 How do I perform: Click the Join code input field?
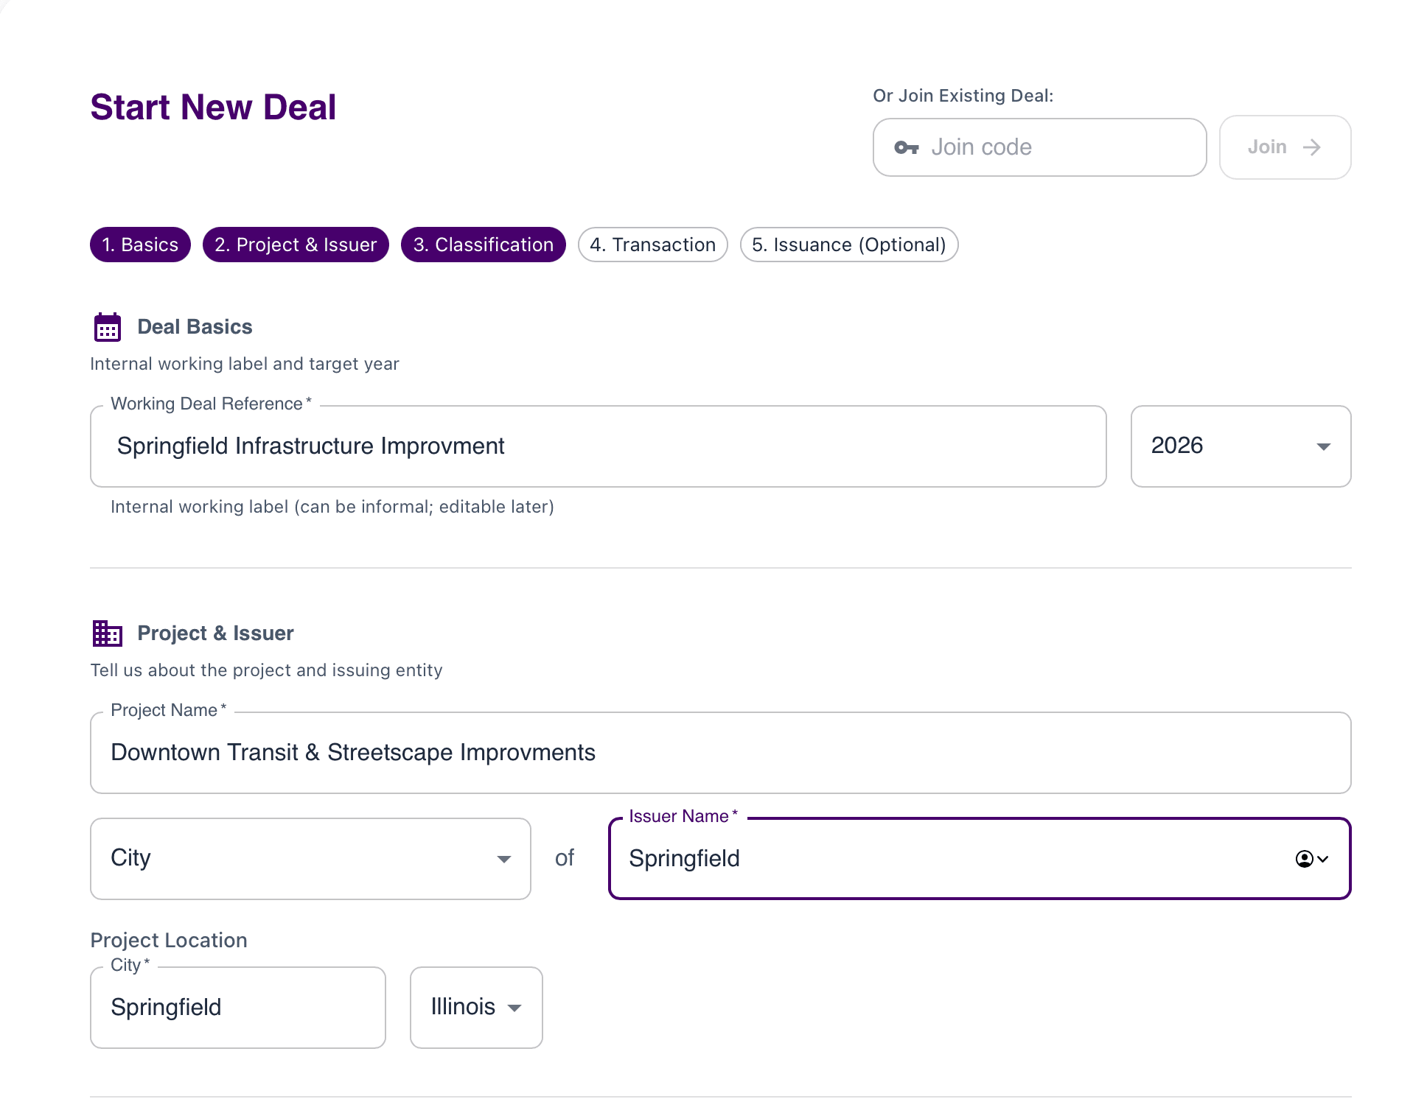coord(1032,147)
